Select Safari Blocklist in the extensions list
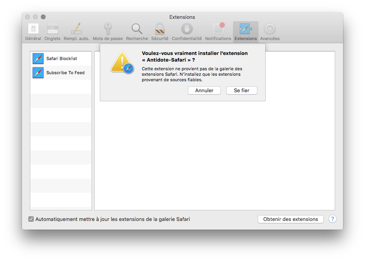 pos(61,58)
